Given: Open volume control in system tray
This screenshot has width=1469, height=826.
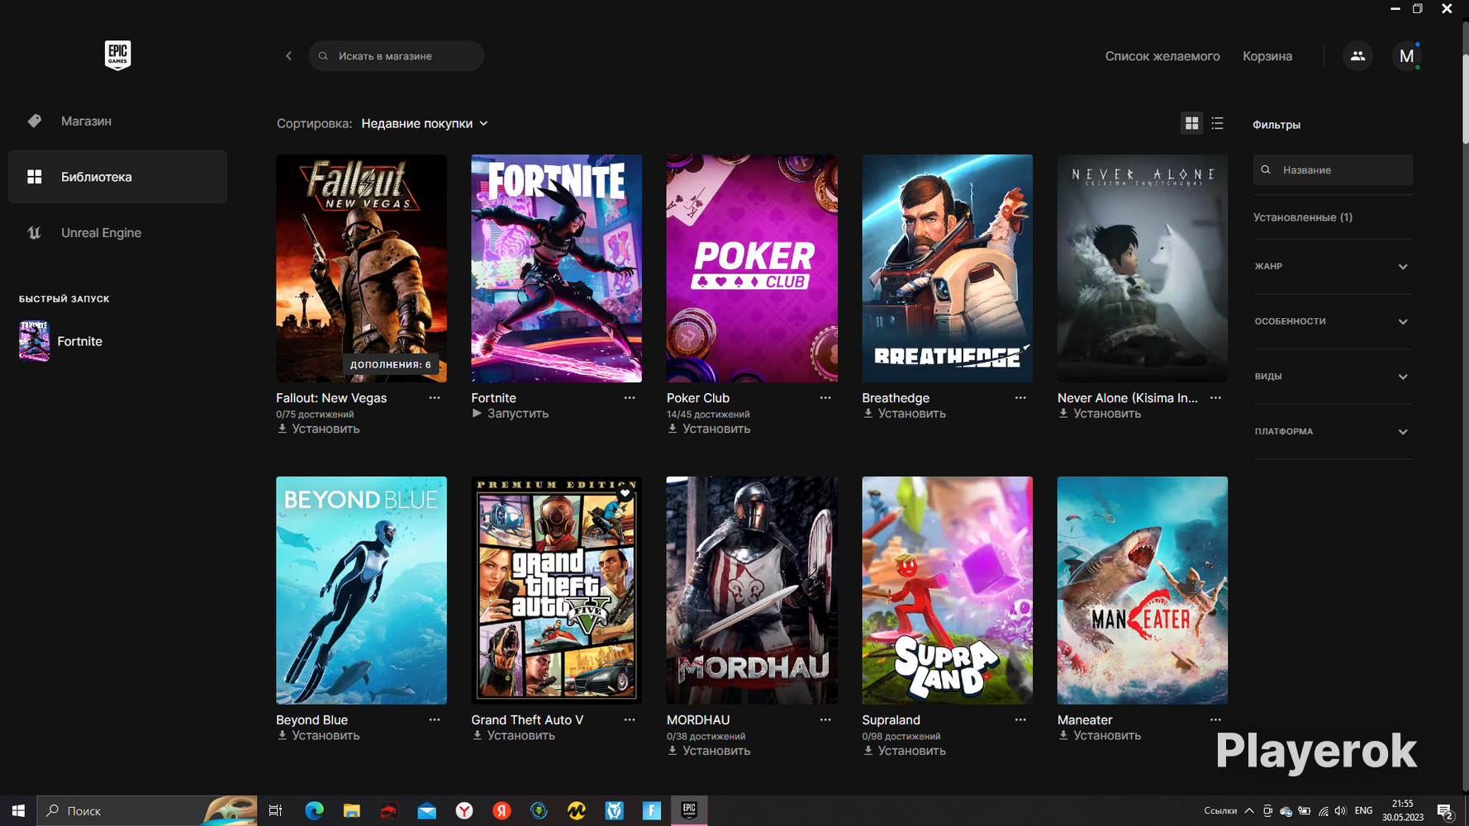Looking at the screenshot, I should coord(1340,811).
